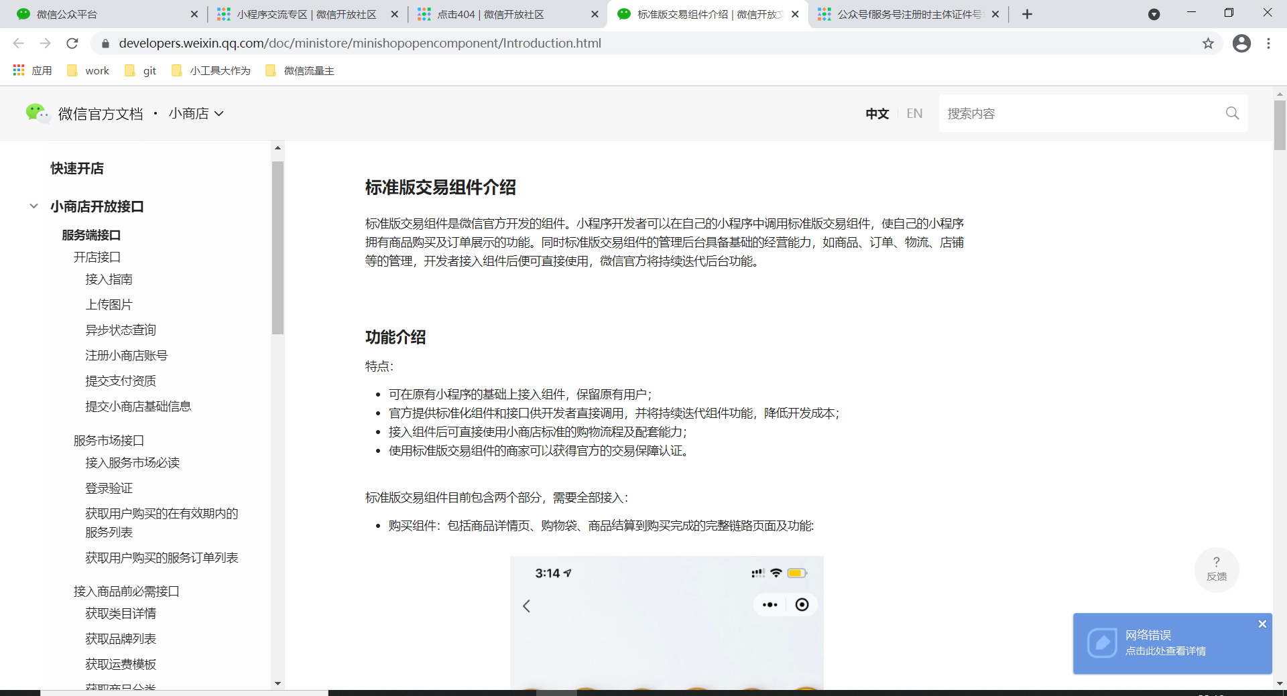Select 服务市场接口 in the sidebar
1287x696 pixels.
coord(109,441)
